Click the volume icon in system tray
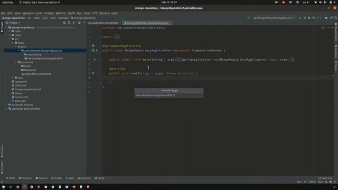338x190 pixels. click(x=320, y=2)
